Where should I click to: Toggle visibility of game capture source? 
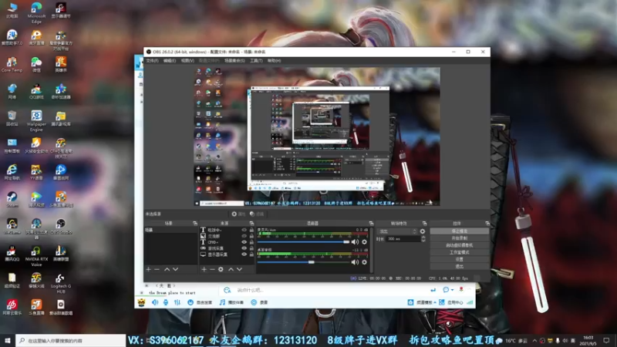coord(244,248)
